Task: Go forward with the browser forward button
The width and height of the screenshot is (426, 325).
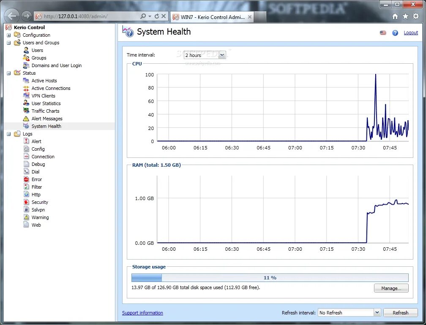Action: pyautogui.click(x=26, y=16)
